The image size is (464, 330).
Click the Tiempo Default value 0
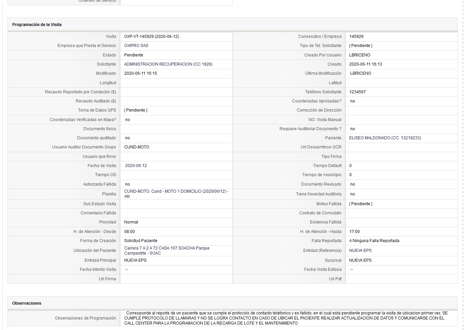pyautogui.click(x=351, y=166)
